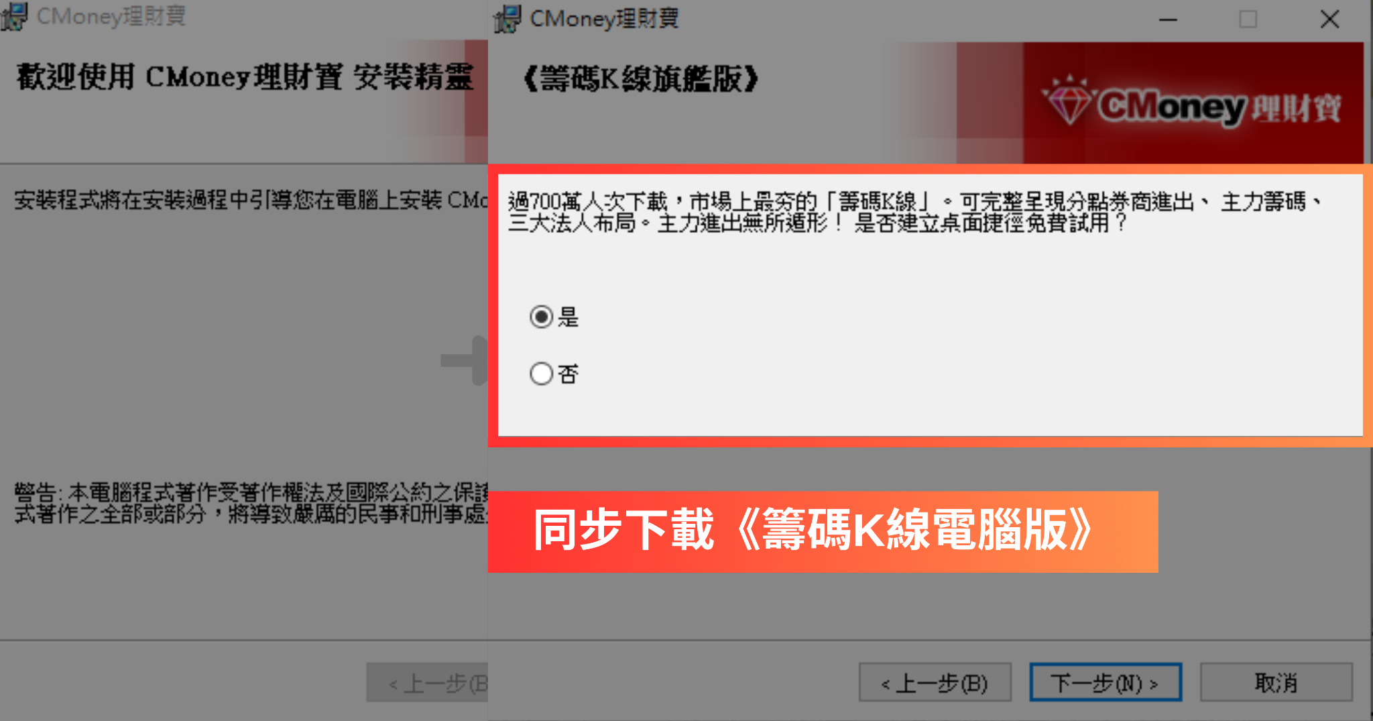The image size is (1373, 721).
Task: Minimize the CMoney理財寶 installer window
Action: click(x=1168, y=19)
